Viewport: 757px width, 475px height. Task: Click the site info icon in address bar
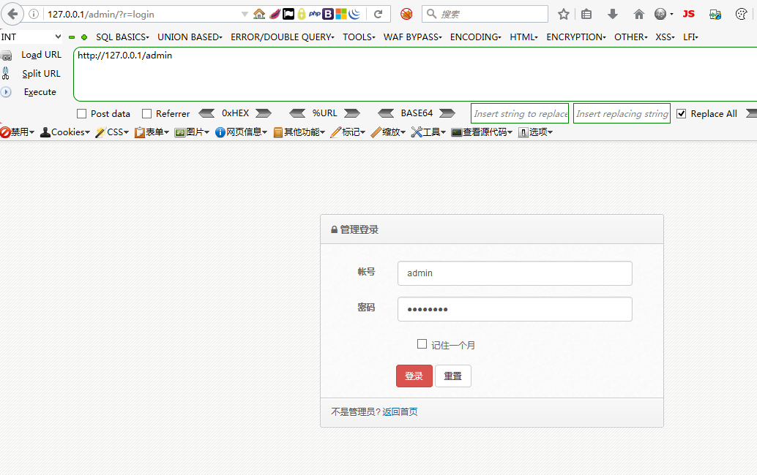(x=34, y=14)
